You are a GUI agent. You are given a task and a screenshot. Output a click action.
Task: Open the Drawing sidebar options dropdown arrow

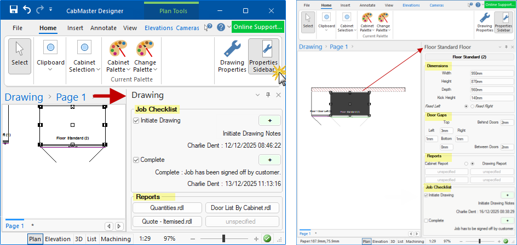(x=258, y=95)
